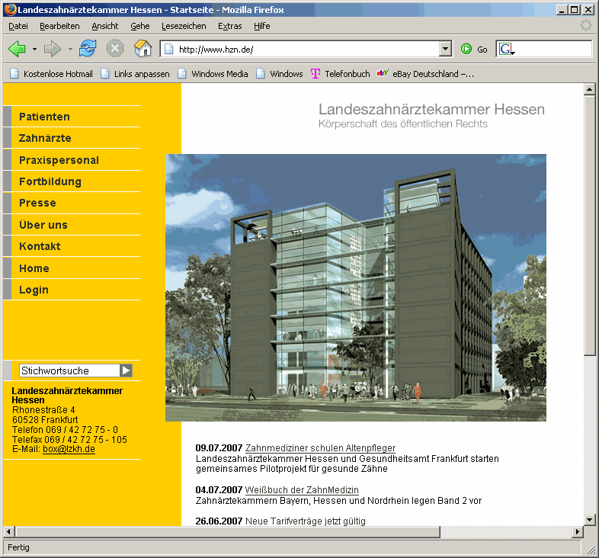Click the building rendering image
Image resolution: width=599 pixels, height=558 pixels.
point(356,288)
